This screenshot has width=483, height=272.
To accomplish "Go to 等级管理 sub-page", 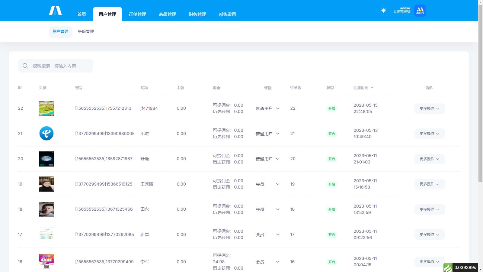I will [86, 31].
